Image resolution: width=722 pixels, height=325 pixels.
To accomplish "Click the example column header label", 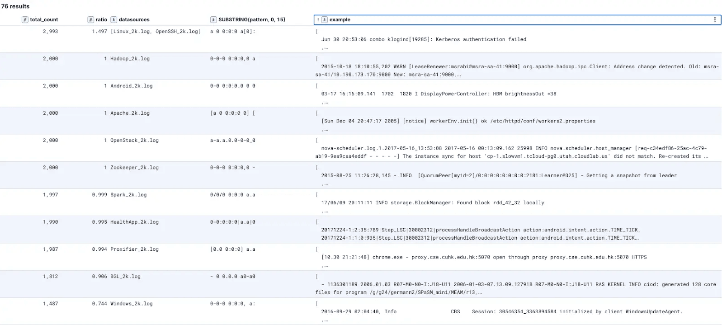I will 340,20.
